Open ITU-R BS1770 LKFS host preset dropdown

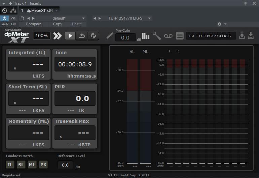point(149,18)
